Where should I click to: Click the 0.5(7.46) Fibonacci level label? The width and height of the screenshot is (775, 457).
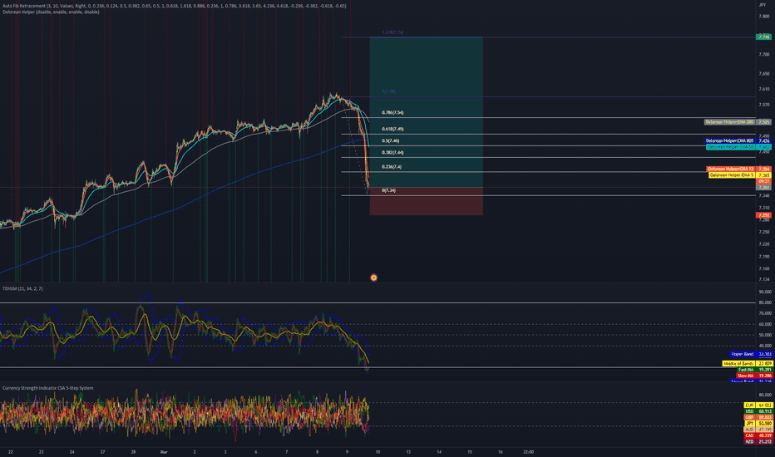pyautogui.click(x=391, y=140)
